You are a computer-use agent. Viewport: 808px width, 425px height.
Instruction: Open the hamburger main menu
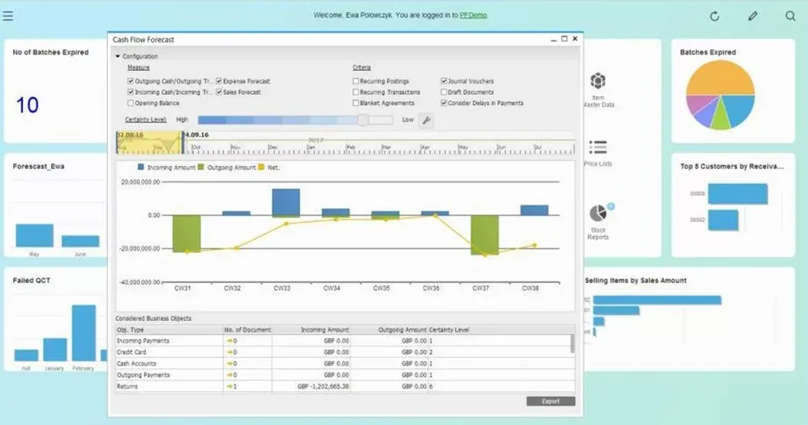pos(8,15)
